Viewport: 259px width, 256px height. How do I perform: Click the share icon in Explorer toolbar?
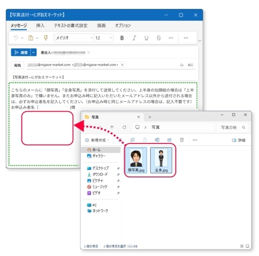pyautogui.click(x=170, y=140)
